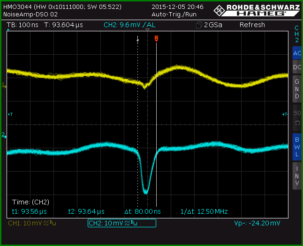Image resolution: width=303 pixels, height=246 pixels.
Task: Select DC coupling softkey
Action: pos(297,67)
